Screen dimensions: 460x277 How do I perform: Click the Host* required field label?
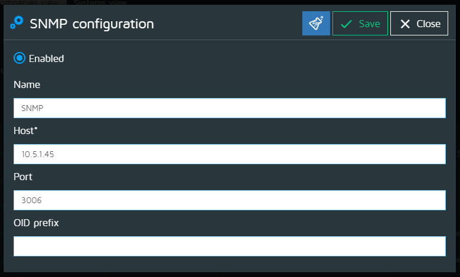(x=25, y=131)
